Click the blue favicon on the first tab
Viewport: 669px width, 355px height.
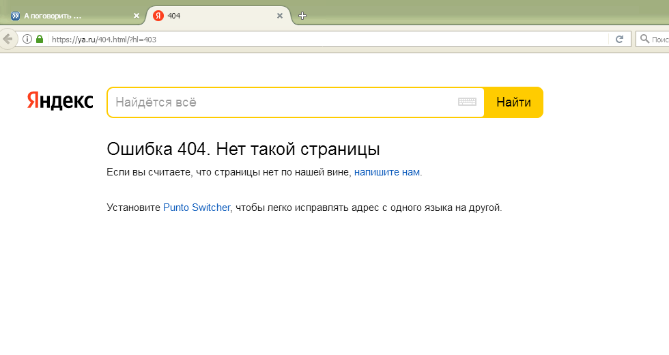15,16
